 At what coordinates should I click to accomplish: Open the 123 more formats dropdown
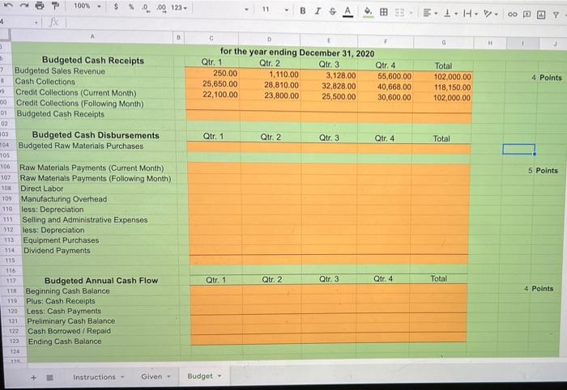pyautogui.click(x=179, y=7)
